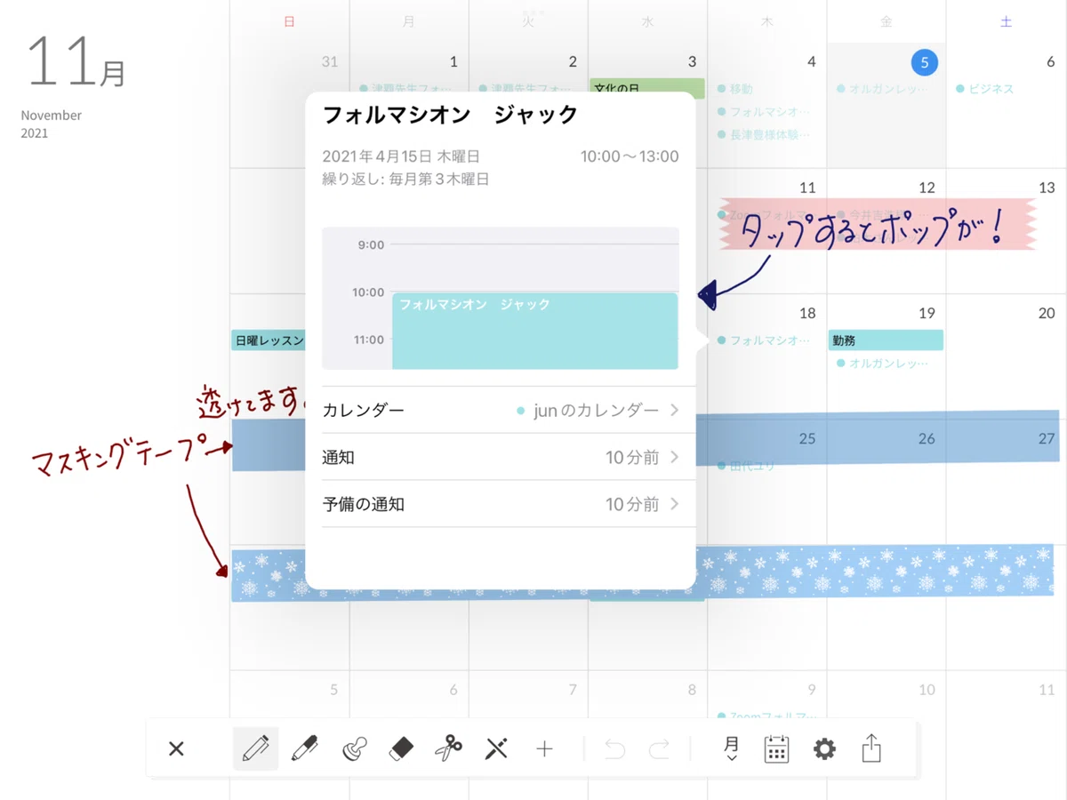Select date 10 in next month

point(927,689)
